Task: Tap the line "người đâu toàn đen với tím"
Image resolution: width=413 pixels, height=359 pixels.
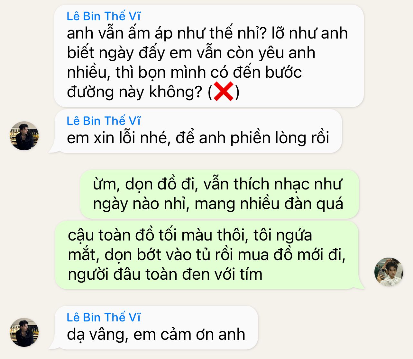Action: click(x=165, y=274)
